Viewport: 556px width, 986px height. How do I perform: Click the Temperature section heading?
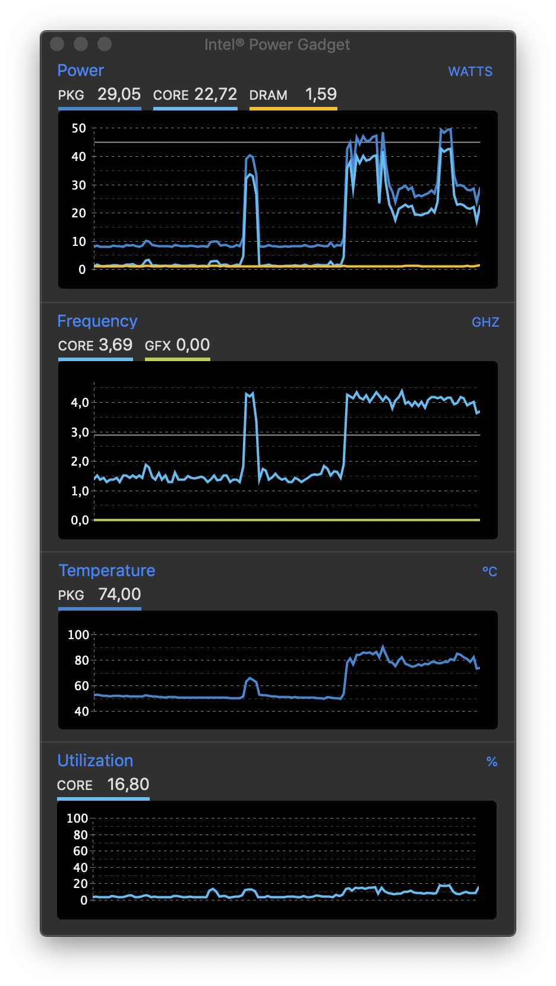point(107,571)
